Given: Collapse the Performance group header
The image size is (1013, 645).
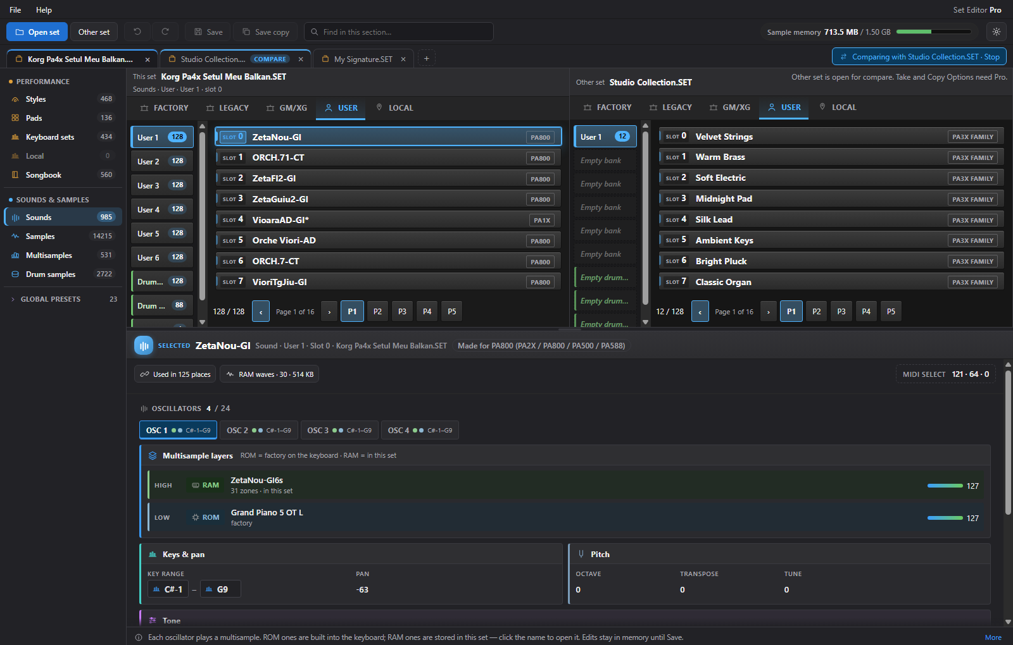Looking at the screenshot, I should click(62, 82).
